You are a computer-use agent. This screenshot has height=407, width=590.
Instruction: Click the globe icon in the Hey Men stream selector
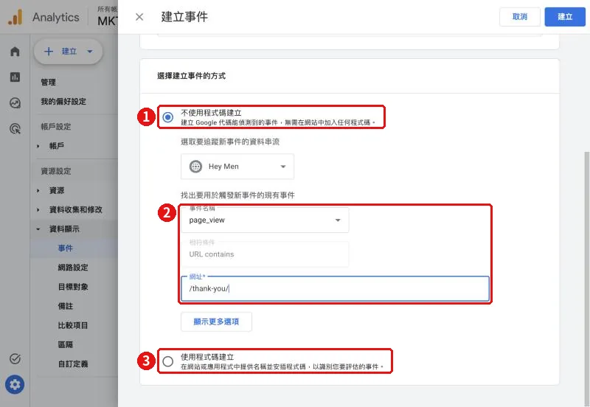pos(195,166)
